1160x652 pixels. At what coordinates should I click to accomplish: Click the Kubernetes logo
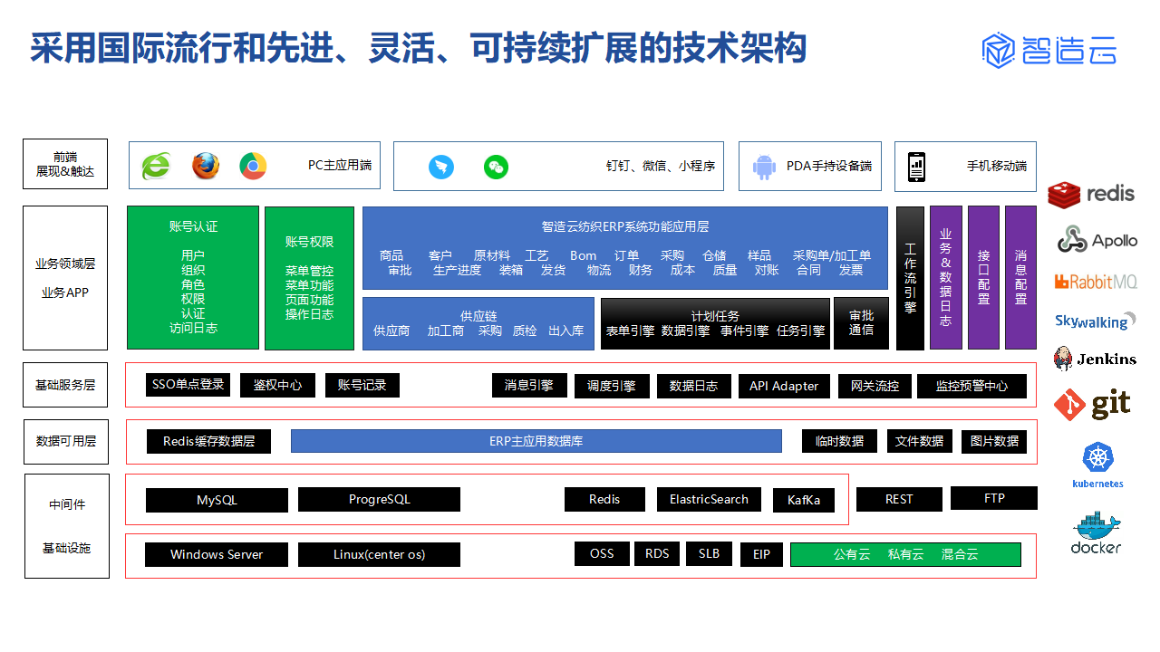coord(1097,466)
